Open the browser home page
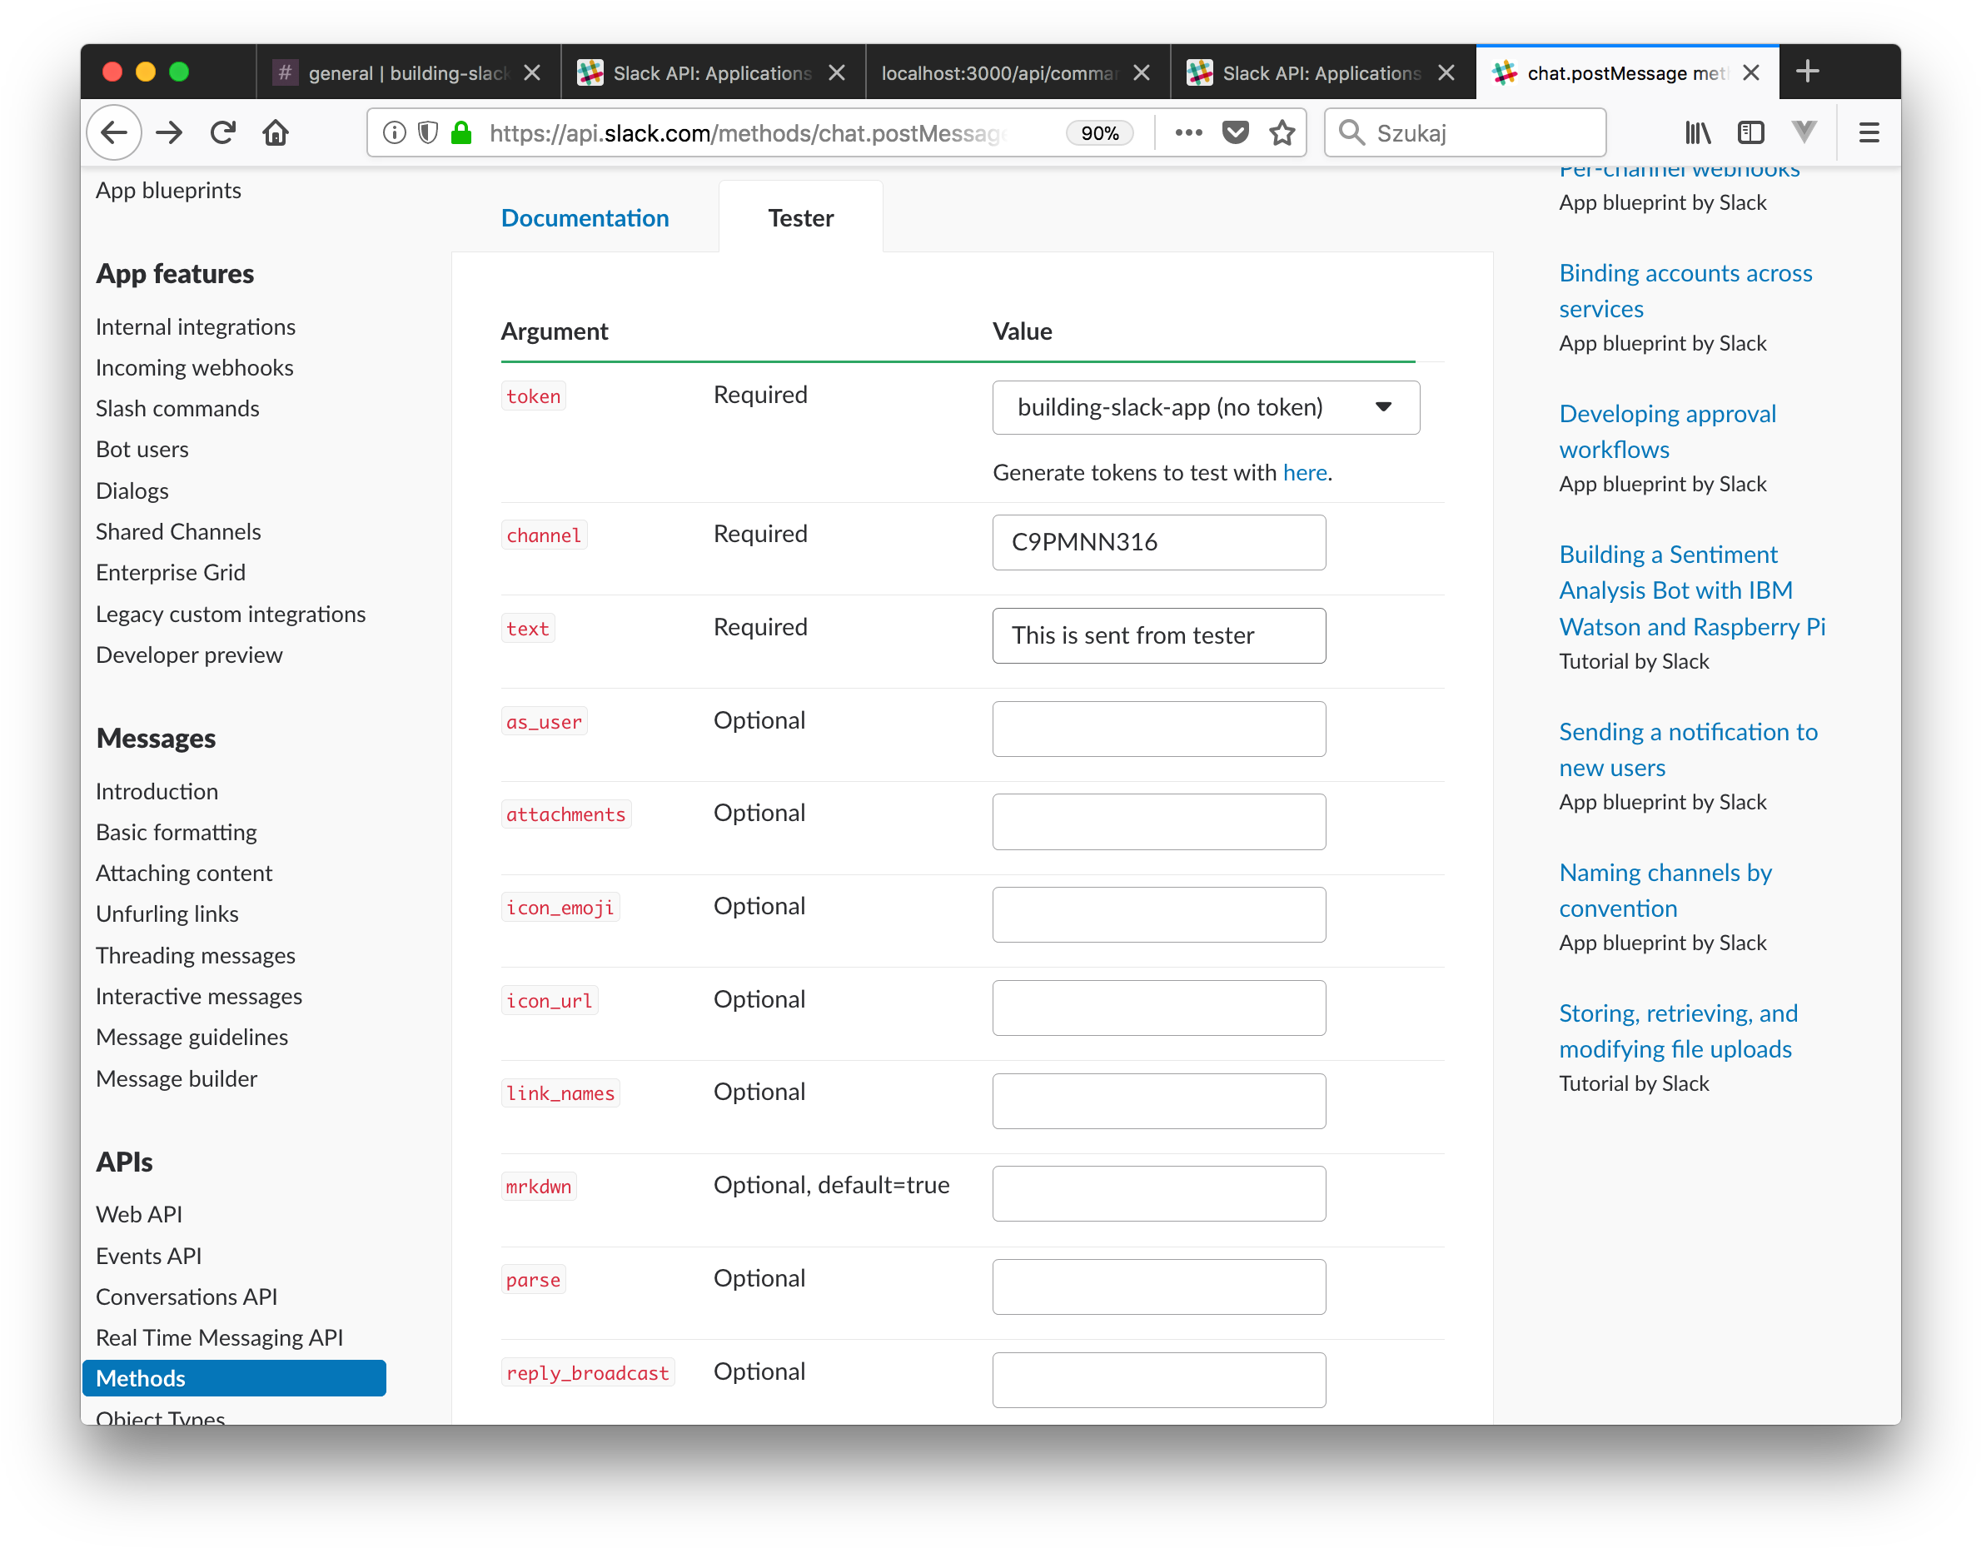The image size is (1981, 1548). pos(276,132)
